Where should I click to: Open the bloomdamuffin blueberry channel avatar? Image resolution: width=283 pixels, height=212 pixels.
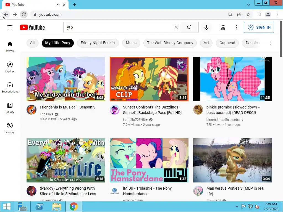tap(198, 109)
